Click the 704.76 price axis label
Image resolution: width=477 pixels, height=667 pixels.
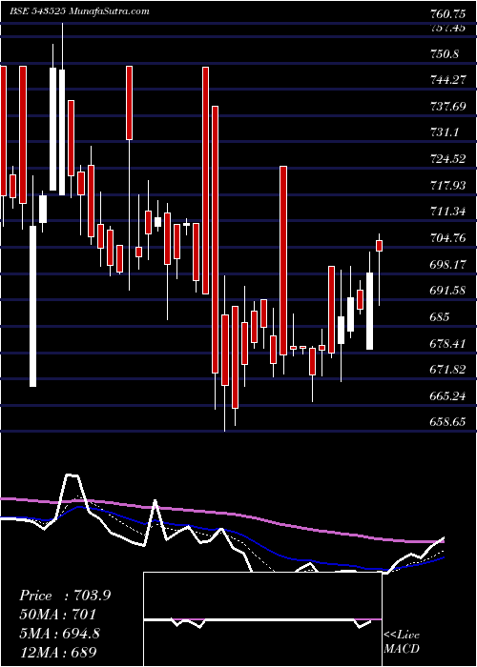(446, 238)
